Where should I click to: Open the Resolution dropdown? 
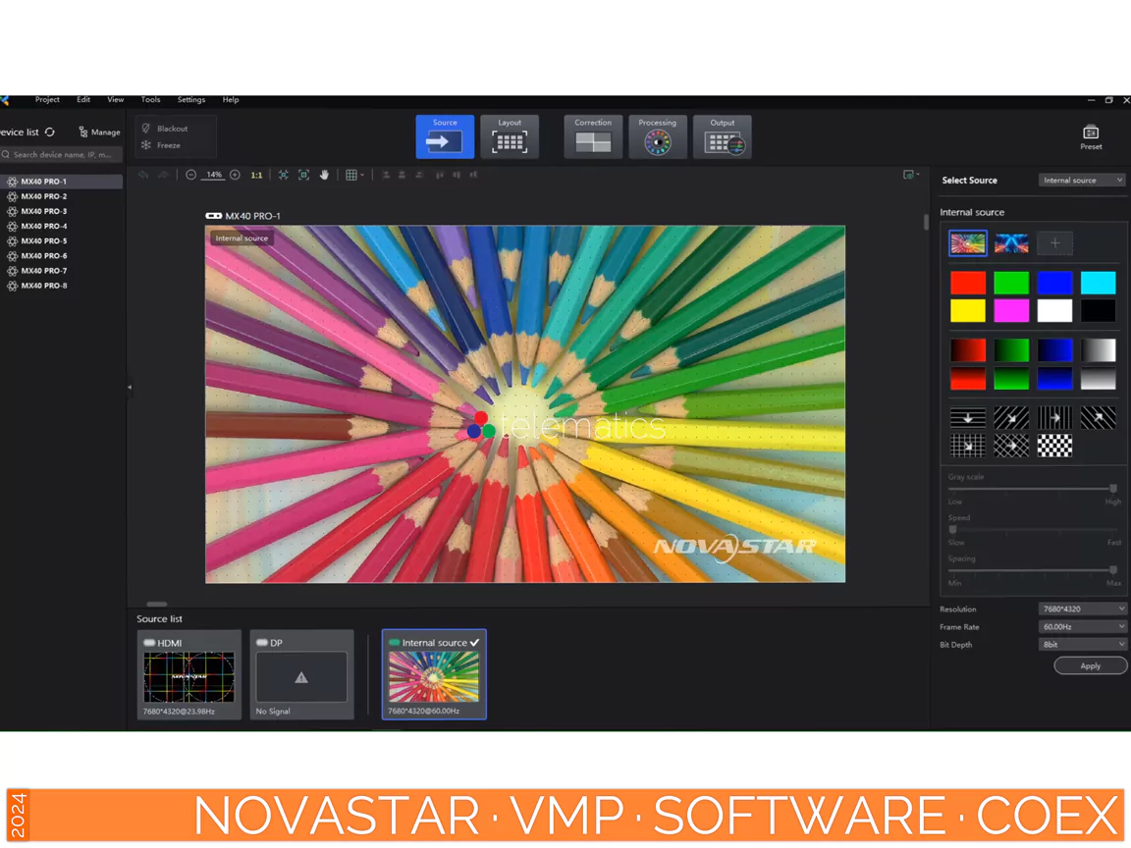tap(1082, 609)
